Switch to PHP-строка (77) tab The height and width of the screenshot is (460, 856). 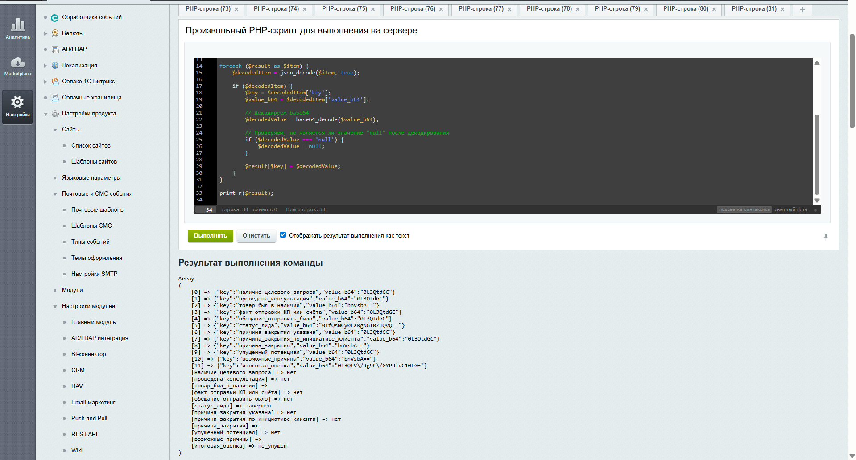(x=481, y=9)
